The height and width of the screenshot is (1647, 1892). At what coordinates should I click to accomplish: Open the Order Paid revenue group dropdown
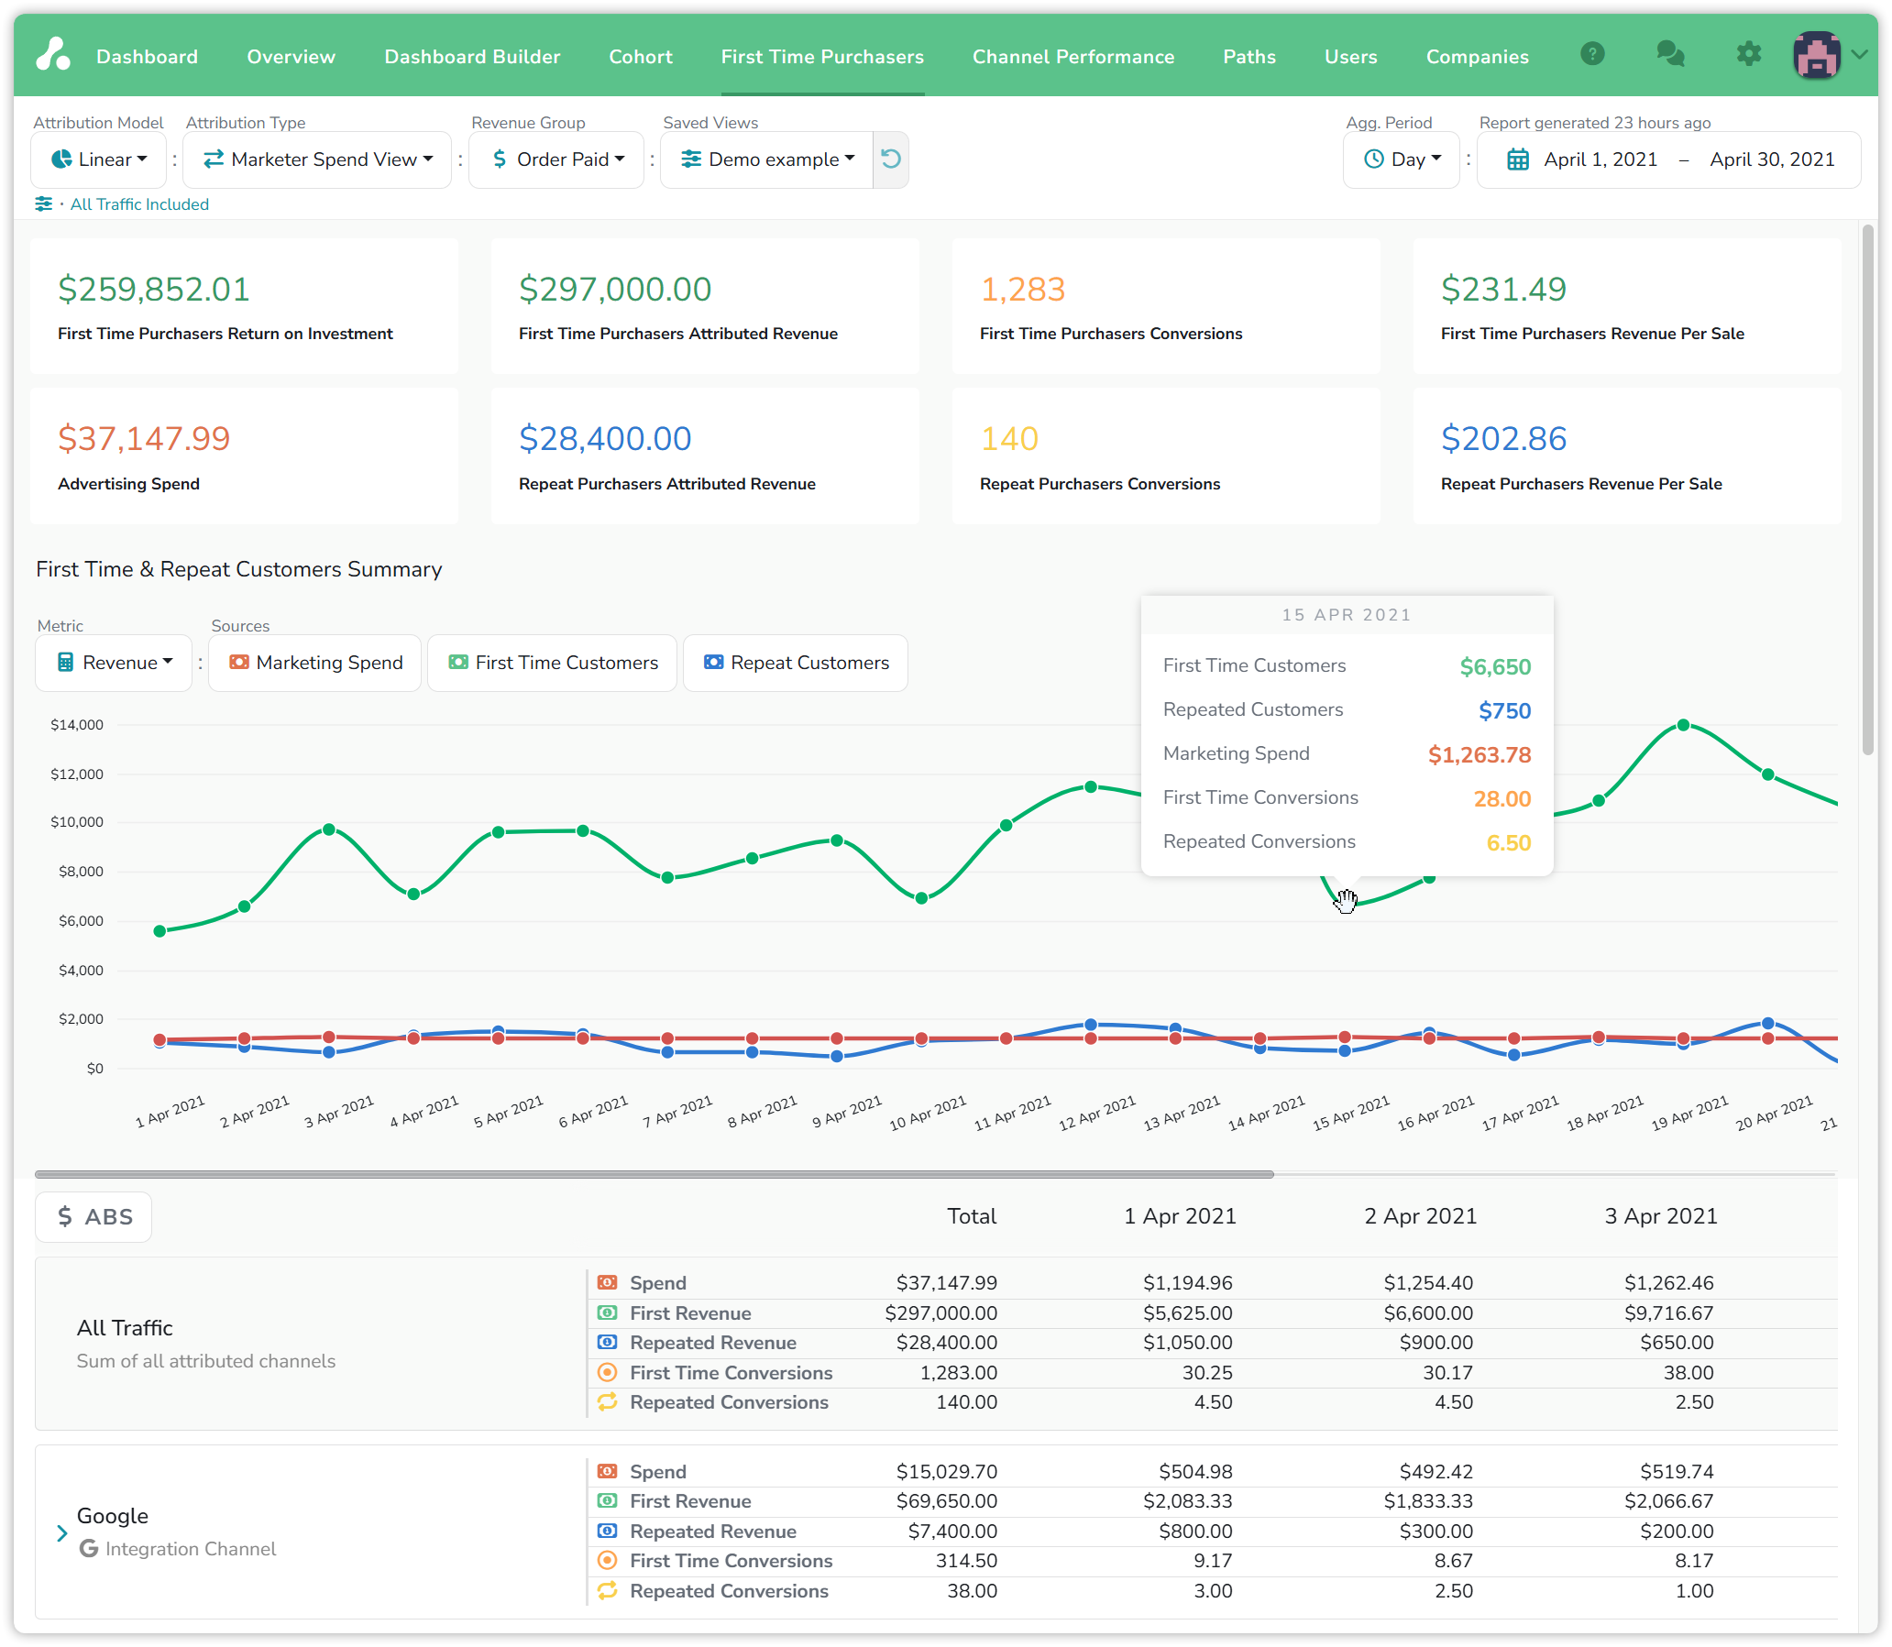pyautogui.click(x=556, y=159)
